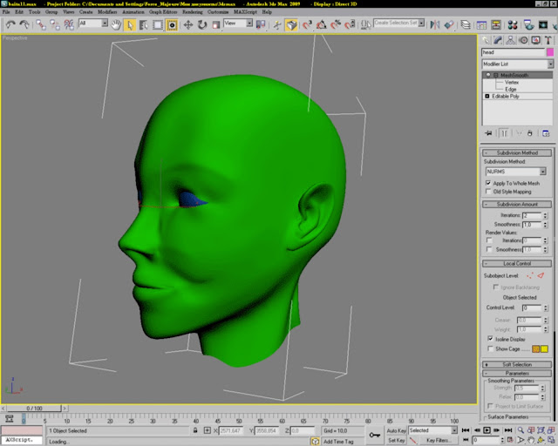Enable Render Values Smoothness checkbox
The height and width of the screenshot is (446, 558).
(489, 249)
